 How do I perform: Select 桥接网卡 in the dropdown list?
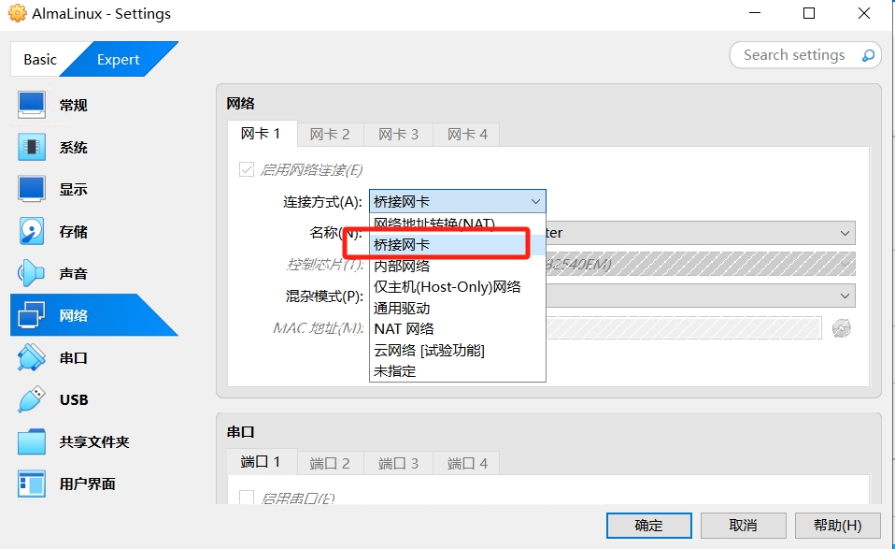click(x=457, y=244)
